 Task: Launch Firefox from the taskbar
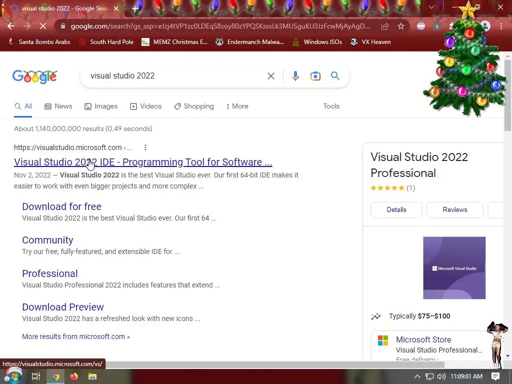[x=74, y=376]
